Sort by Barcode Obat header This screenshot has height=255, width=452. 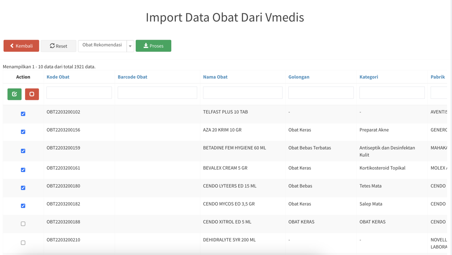pyautogui.click(x=132, y=77)
